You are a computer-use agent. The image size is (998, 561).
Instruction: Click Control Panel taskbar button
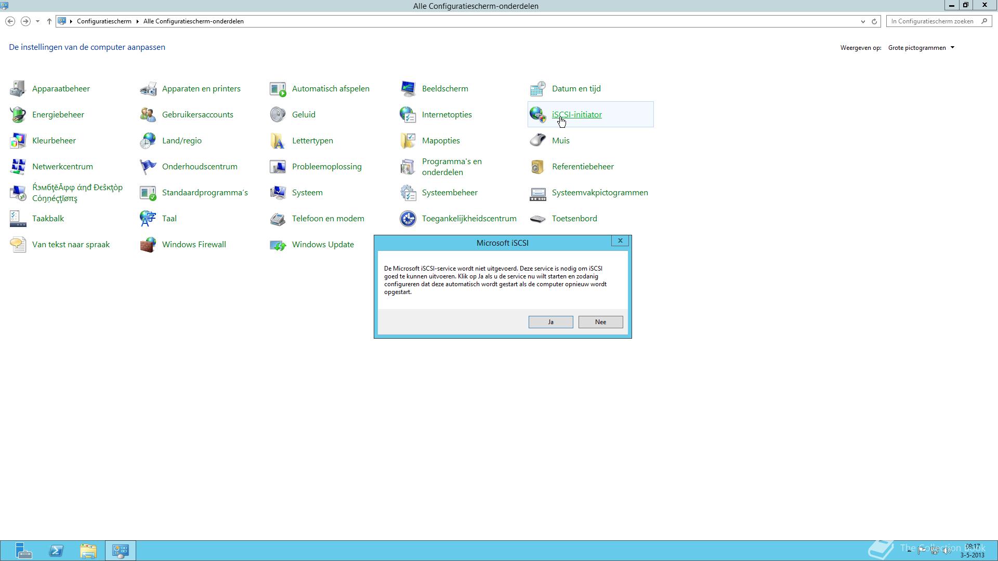(121, 551)
